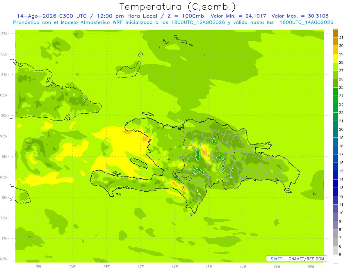Click legend value 20

tap(341, 129)
